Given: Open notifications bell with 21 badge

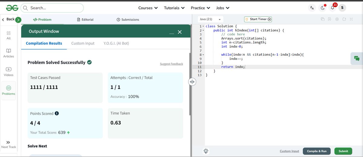Looking at the screenshot, I should (x=332, y=8).
